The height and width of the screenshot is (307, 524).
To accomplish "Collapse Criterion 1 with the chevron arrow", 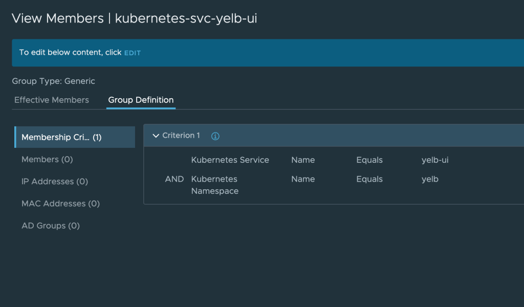I will (x=156, y=136).
